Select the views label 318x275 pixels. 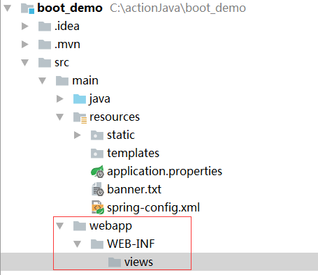139,262
